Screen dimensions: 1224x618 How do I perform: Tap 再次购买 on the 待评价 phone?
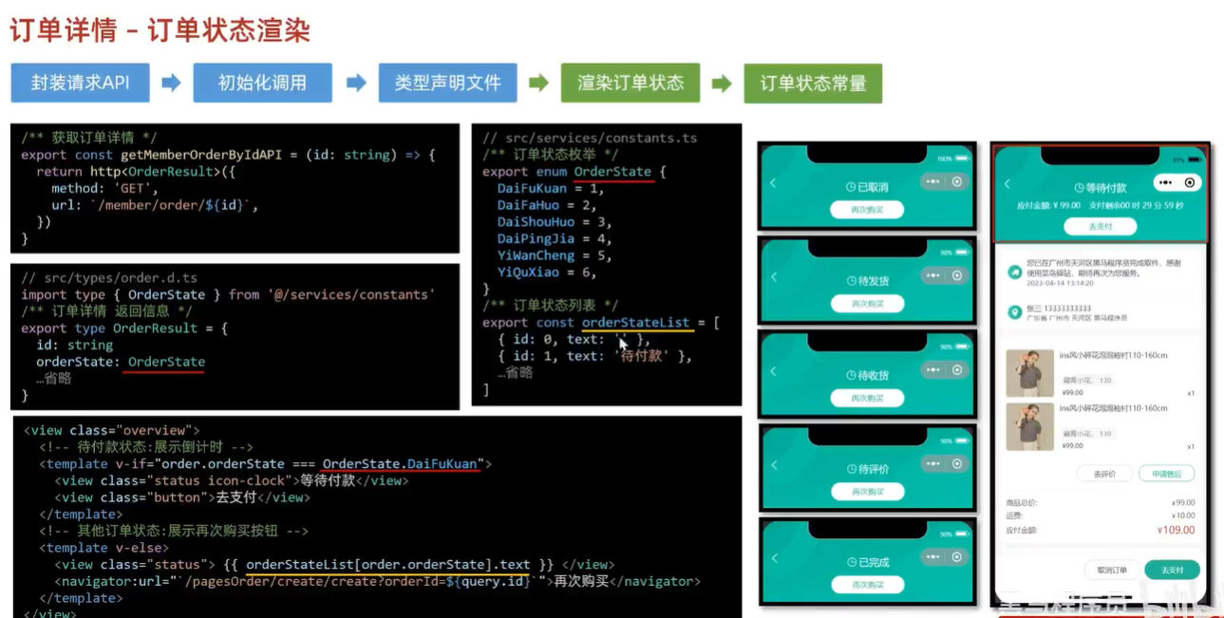click(x=867, y=492)
